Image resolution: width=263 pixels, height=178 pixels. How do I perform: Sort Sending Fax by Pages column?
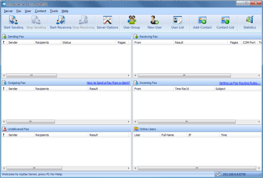pos(122,42)
